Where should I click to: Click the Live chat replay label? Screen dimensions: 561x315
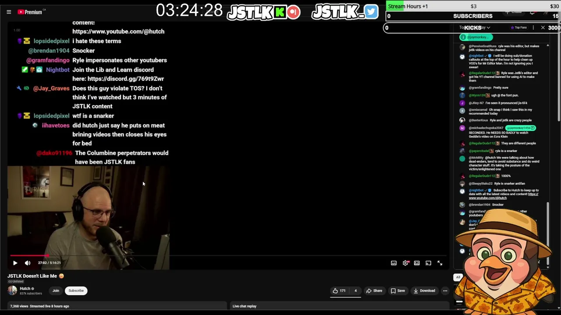(244, 306)
